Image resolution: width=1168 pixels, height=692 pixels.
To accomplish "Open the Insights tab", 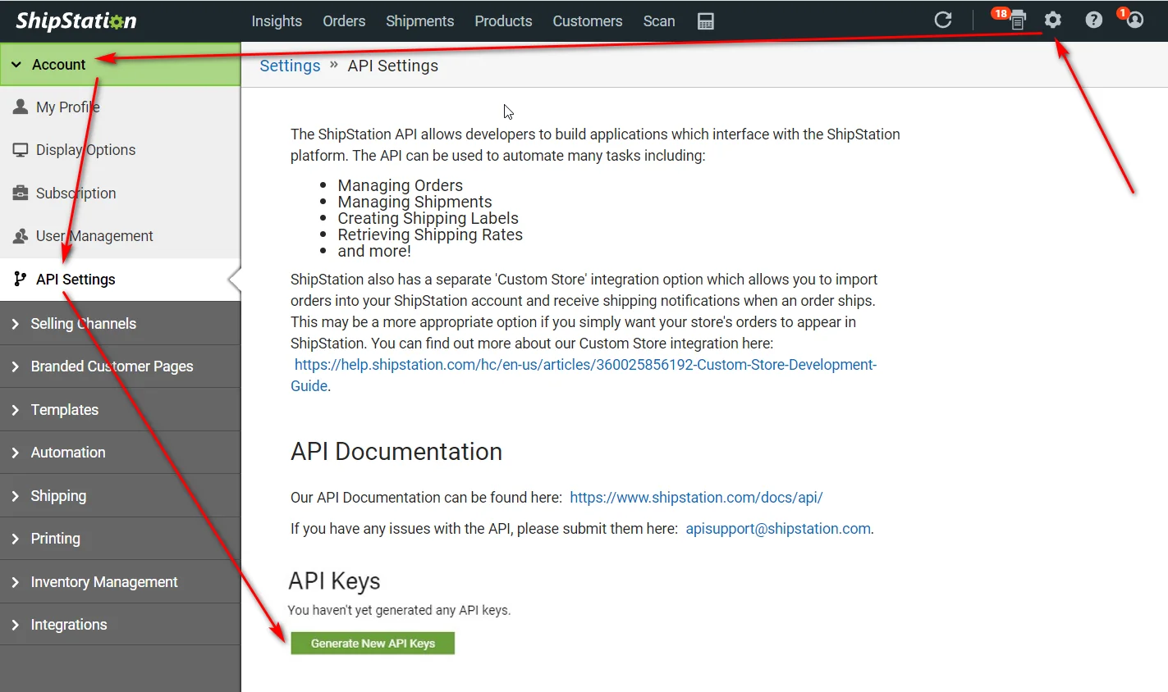I will coord(277,21).
